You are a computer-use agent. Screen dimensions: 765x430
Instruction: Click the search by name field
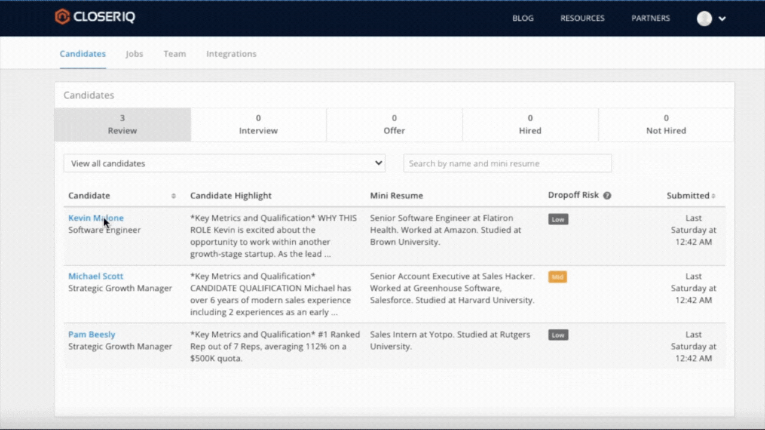(507, 163)
